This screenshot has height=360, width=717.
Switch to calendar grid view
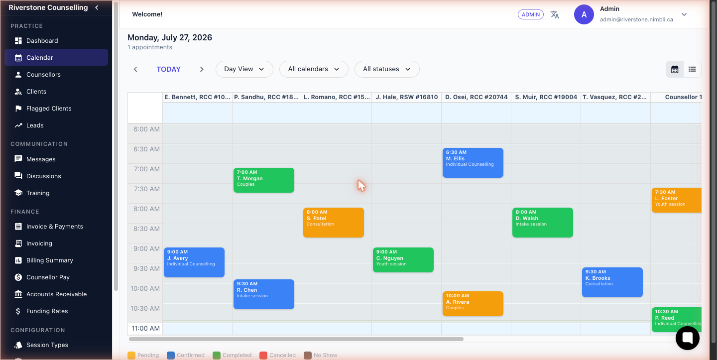(675, 69)
